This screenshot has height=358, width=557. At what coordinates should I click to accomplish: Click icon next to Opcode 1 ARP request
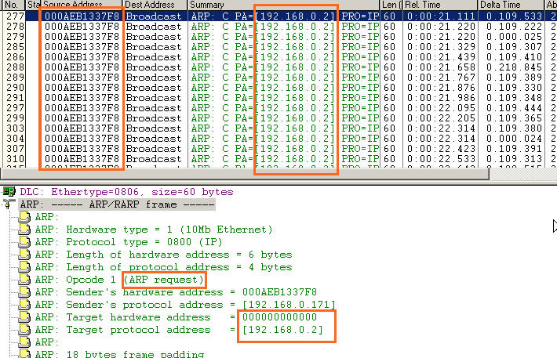(24, 280)
